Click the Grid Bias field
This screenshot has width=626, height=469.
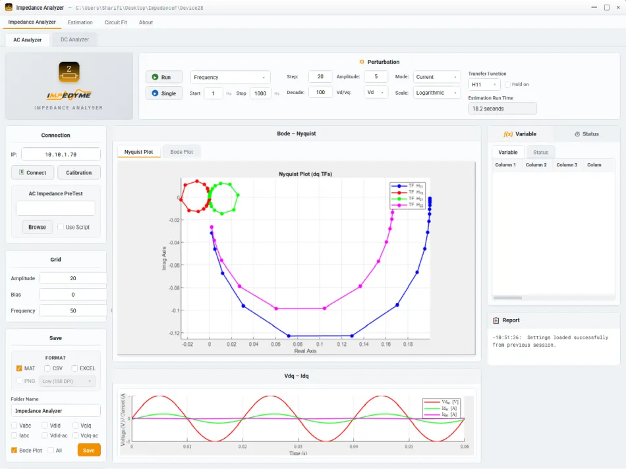[72, 295]
